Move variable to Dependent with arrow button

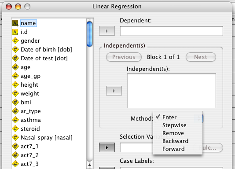coord(107,31)
